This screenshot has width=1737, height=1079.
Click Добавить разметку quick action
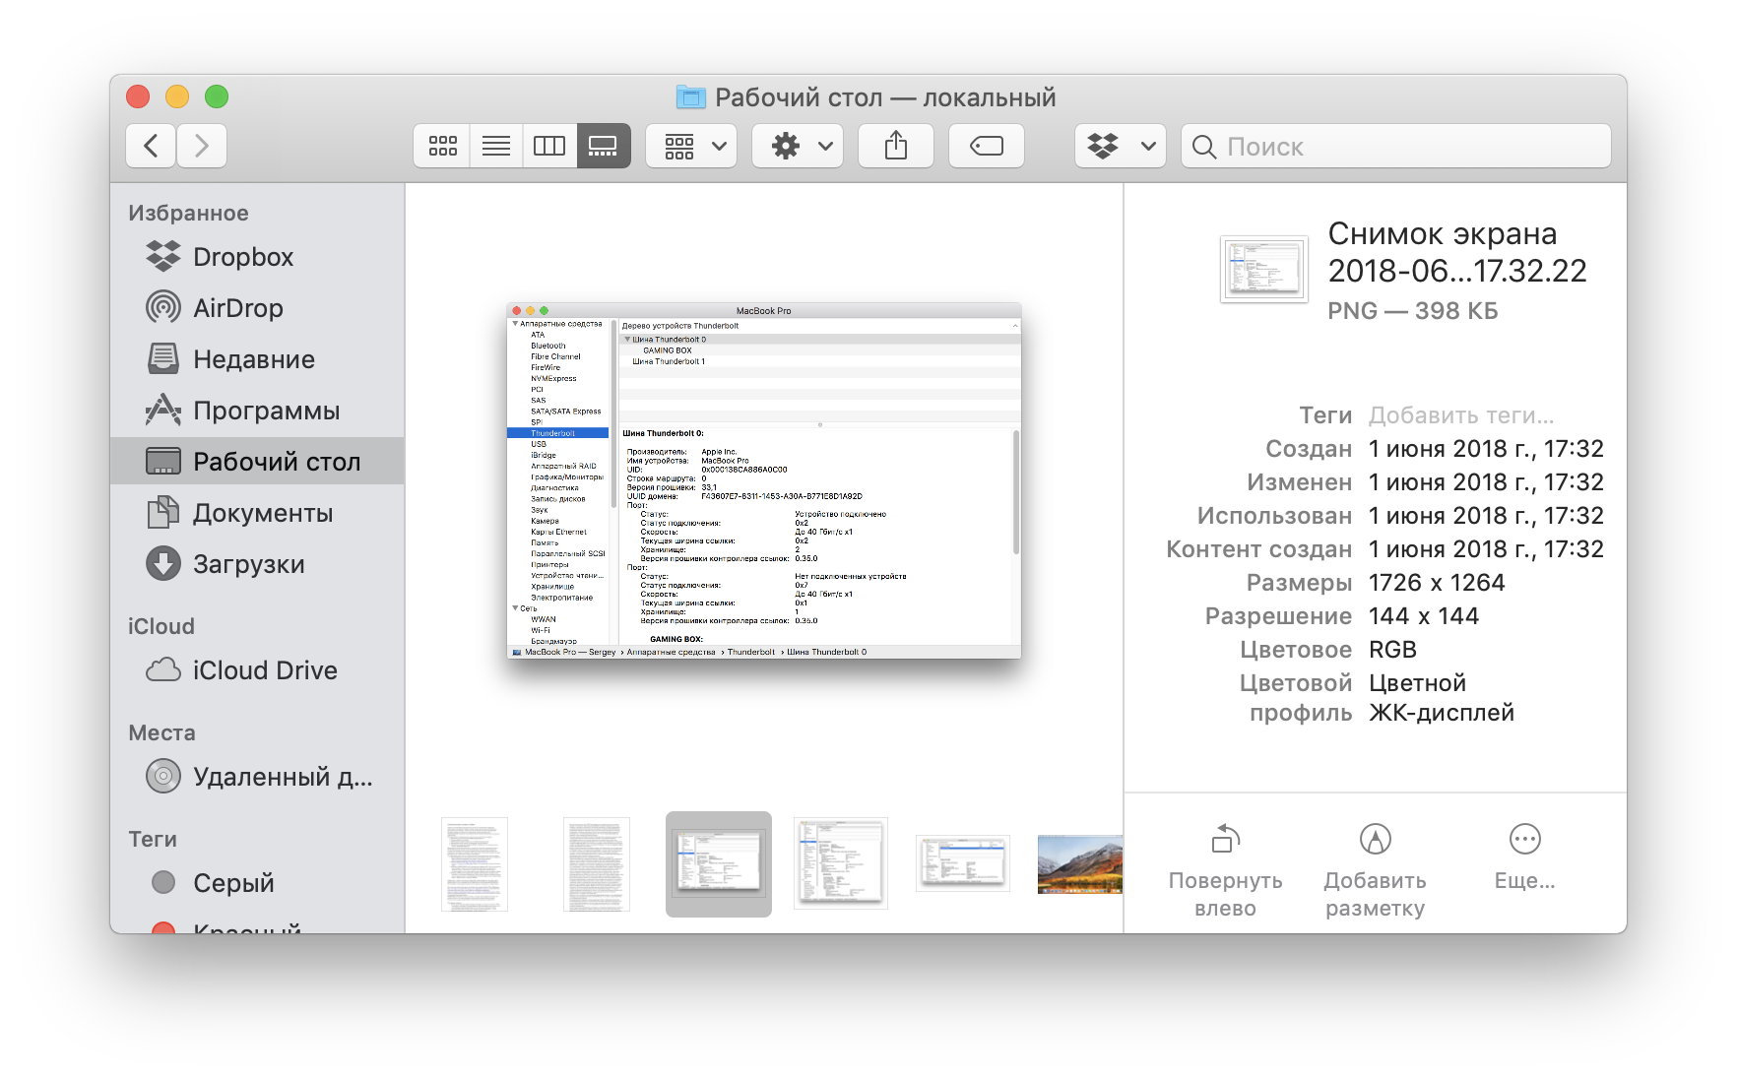1376,871
